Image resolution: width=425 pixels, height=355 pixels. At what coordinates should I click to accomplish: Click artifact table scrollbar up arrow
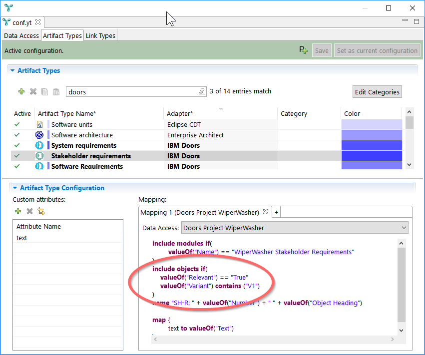click(x=410, y=112)
